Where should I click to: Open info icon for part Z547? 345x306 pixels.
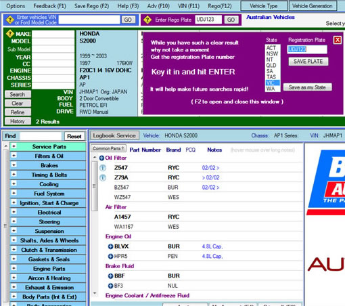pos(103,168)
